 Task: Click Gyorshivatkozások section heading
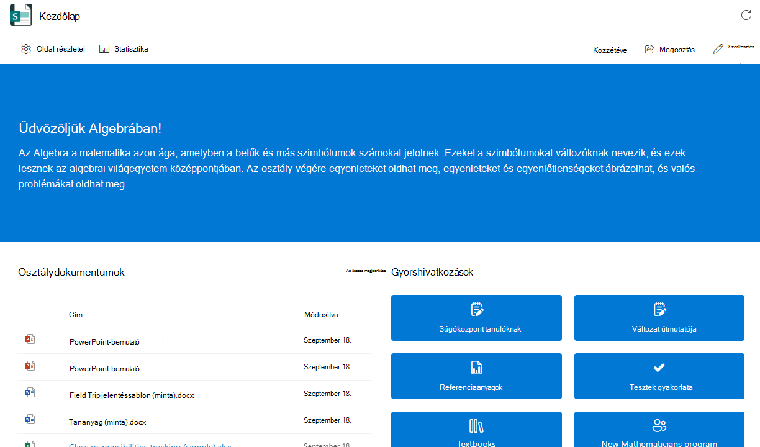[432, 273]
